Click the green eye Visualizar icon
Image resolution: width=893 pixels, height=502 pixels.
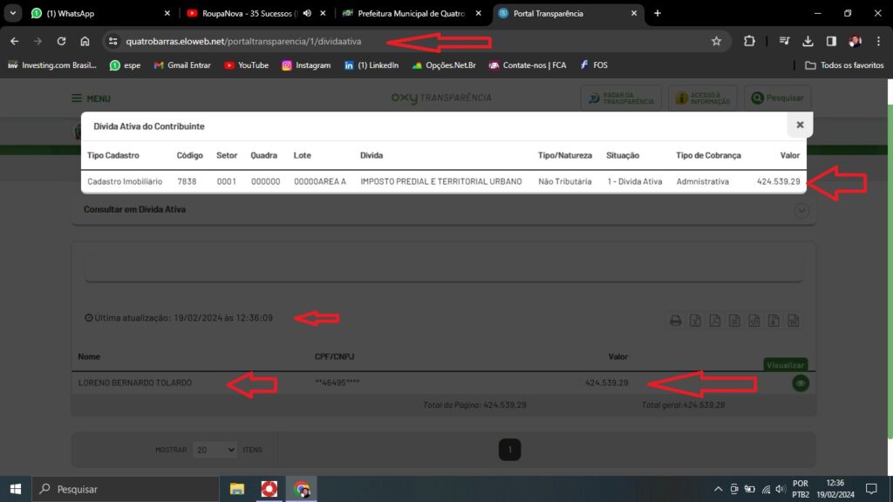pyautogui.click(x=800, y=383)
